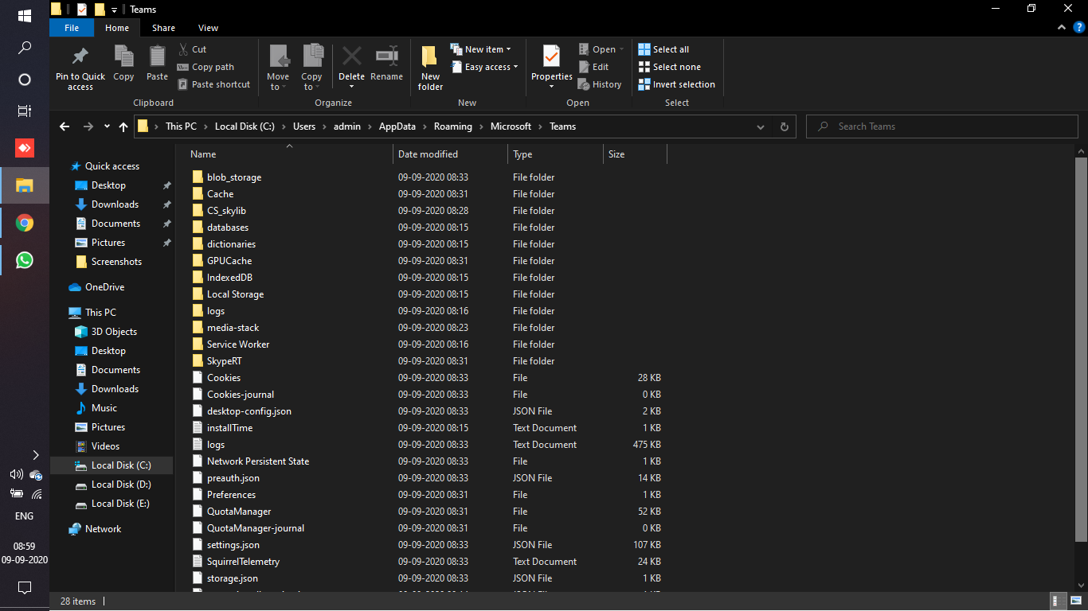This screenshot has height=611, width=1088.
Task: Open Windows taskbar search
Action: (x=25, y=48)
